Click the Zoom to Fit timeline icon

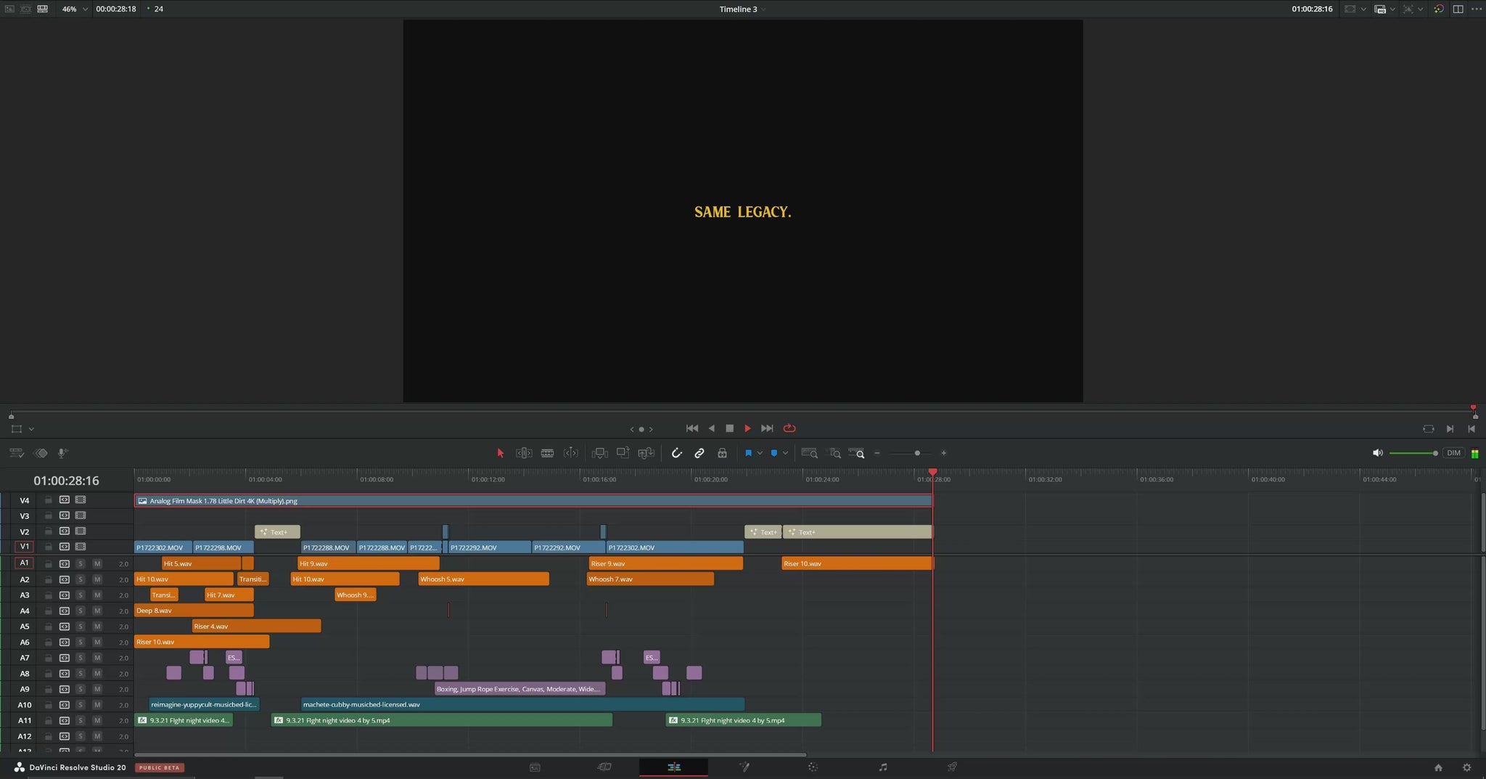pos(809,453)
